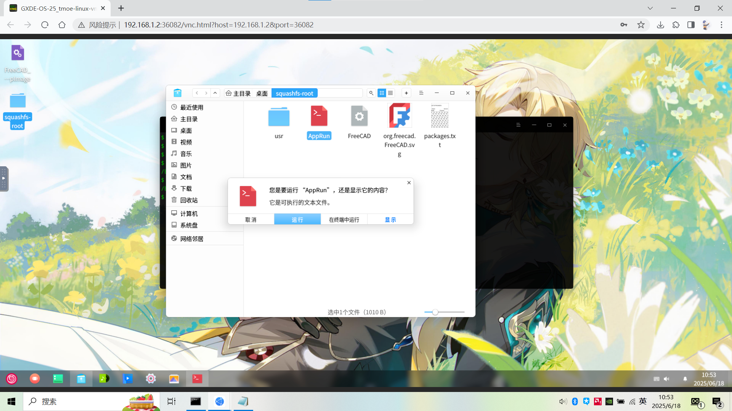Open the file manager hamburger menu
Image resolution: width=732 pixels, height=411 pixels.
(x=421, y=93)
